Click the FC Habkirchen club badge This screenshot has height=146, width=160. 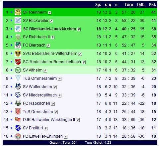18,103
